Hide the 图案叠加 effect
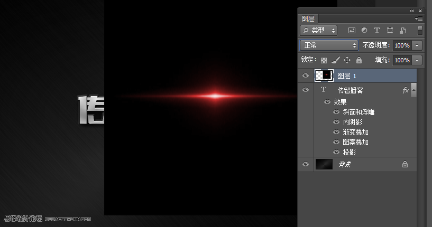Screen dimensions: 432x227 tap(336, 142)
